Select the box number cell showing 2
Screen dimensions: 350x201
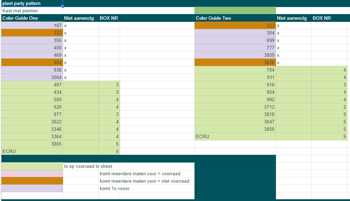point(329,107)
